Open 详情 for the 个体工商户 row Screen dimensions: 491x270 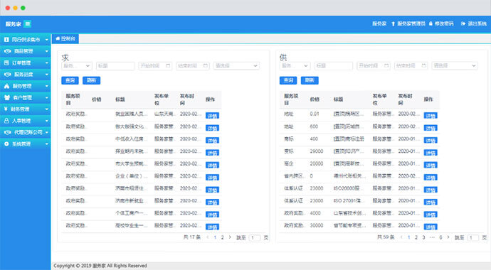coord(212,215)
